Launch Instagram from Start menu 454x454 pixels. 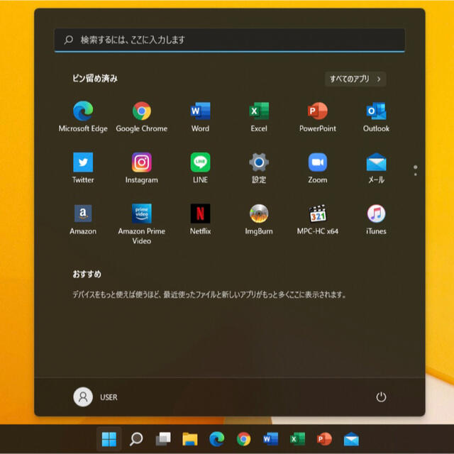coord(142,168)
